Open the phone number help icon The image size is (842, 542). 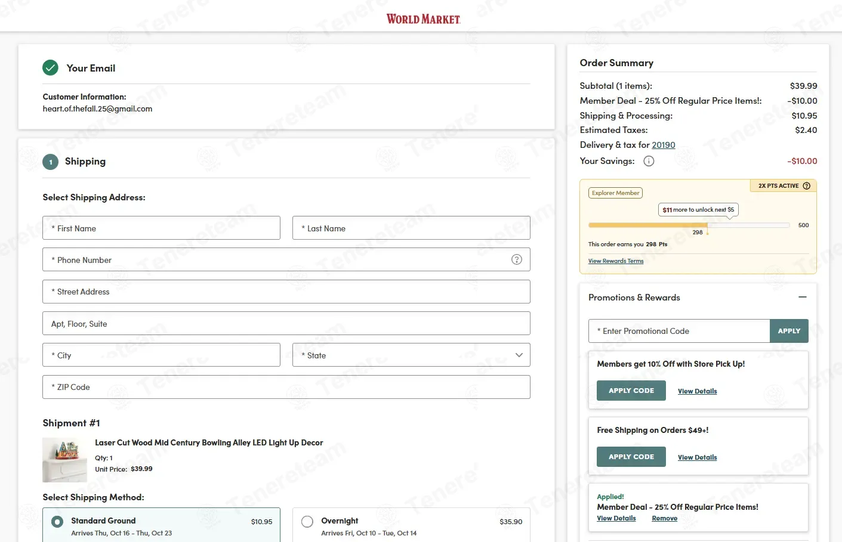pos(517,259)
